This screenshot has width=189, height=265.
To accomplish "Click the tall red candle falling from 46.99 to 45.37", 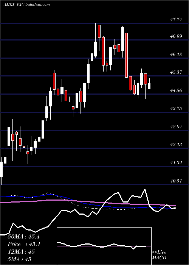I will [x=126, y=55].
